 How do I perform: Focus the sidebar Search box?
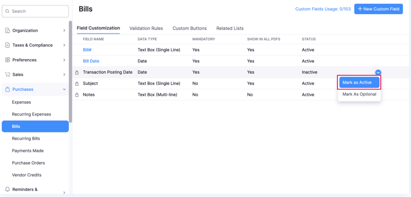point(35,11)
